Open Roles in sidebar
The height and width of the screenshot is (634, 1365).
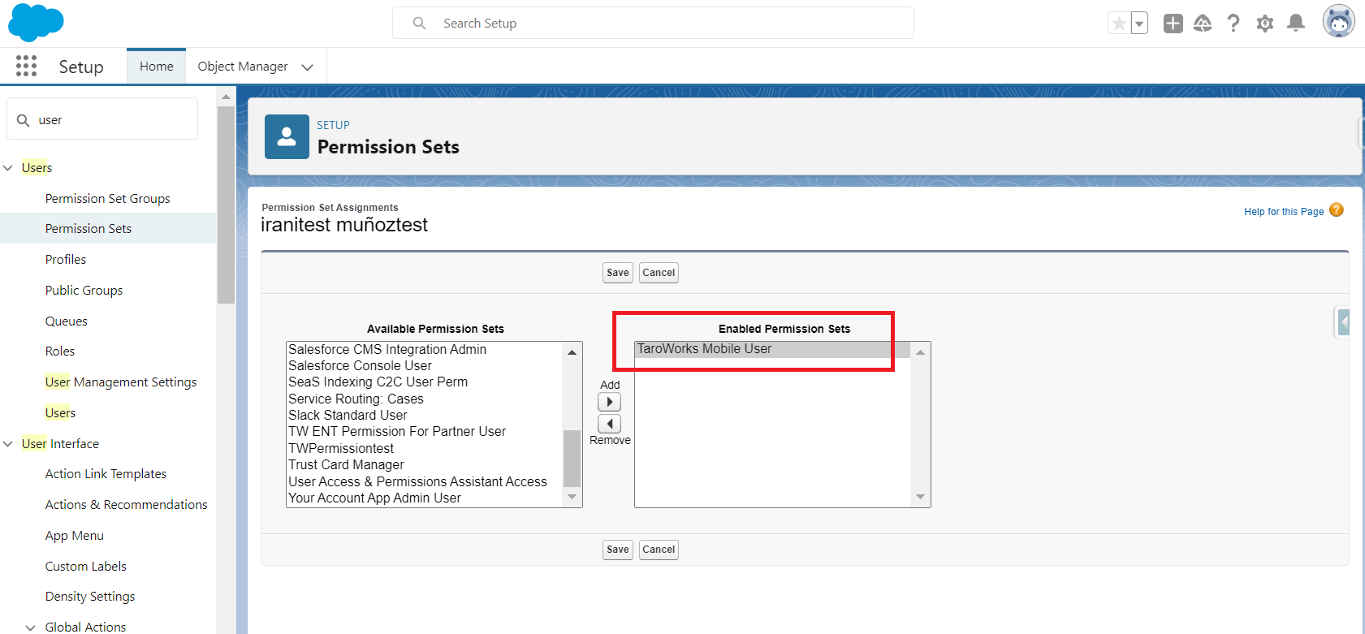(x=60, y=352)
